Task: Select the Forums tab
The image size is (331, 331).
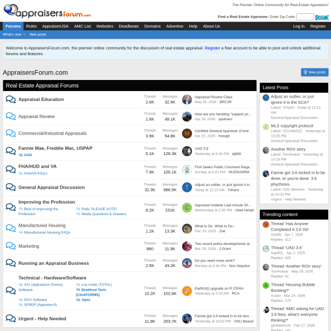Action: tap(13, 26)
